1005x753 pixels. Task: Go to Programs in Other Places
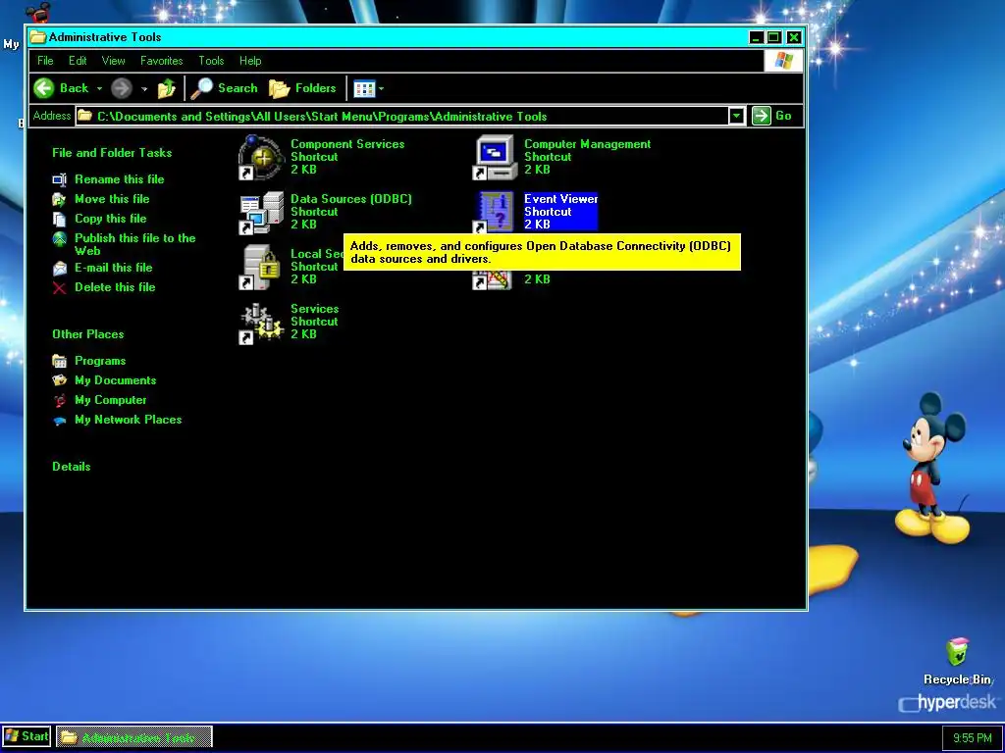coord(100,361)
